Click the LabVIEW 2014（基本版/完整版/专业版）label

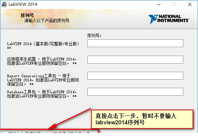coord(43,46)
